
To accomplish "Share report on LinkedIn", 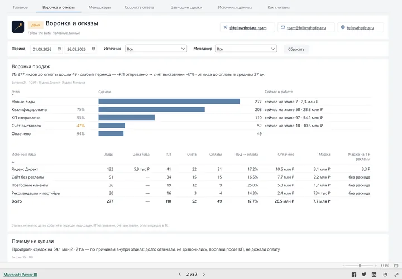I will click(374, 275).
